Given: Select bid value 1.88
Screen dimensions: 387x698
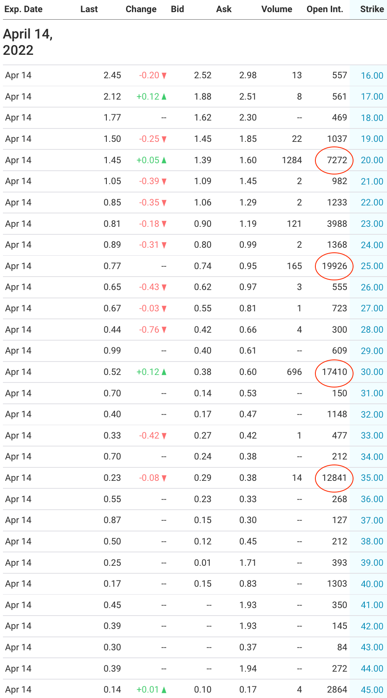Looking at the screenshot, I should tap(203, 97).
